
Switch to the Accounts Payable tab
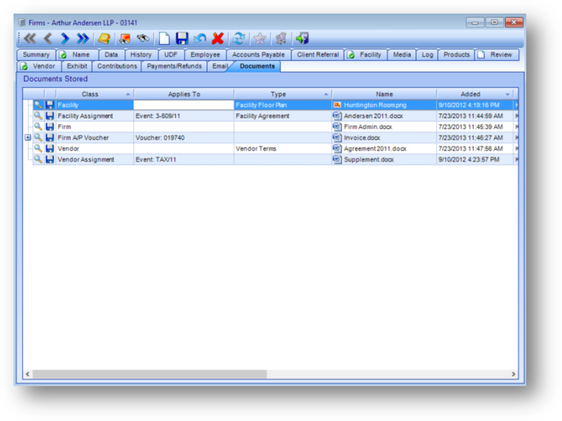[258, 55]
